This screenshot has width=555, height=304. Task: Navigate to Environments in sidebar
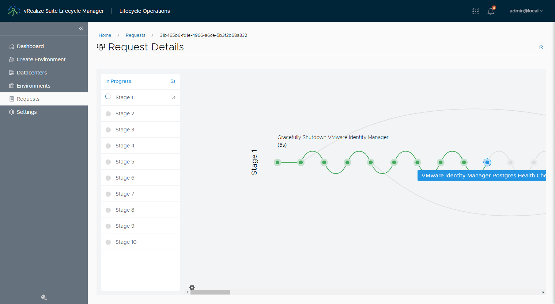33,86
